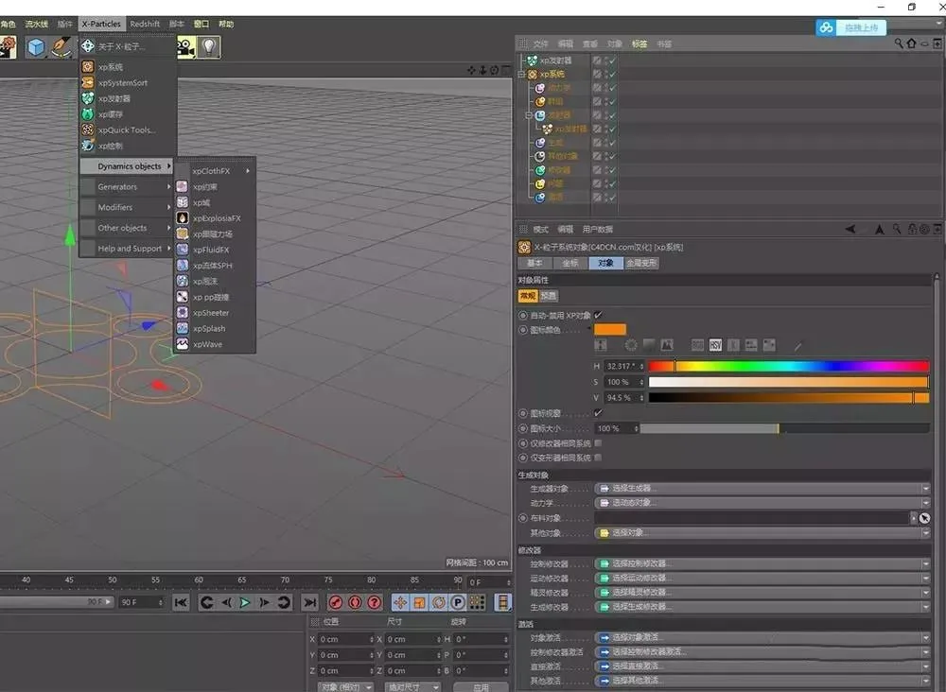Toggle the autokeying button
946x692 pixels.
(x=355, y=602)
